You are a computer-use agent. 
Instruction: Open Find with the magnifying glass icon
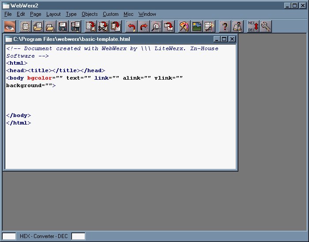tap(156, 26)
